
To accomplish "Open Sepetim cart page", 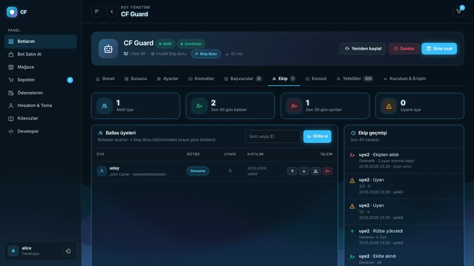I will point(40,80).
